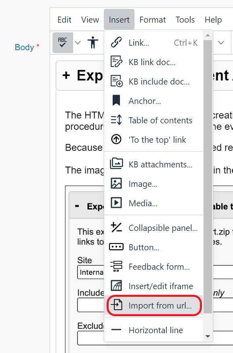Click the menu scrollbar up arrow

tap(208, 35)
